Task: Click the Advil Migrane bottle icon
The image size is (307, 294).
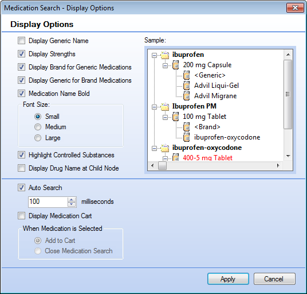Action: pos(186,96)
